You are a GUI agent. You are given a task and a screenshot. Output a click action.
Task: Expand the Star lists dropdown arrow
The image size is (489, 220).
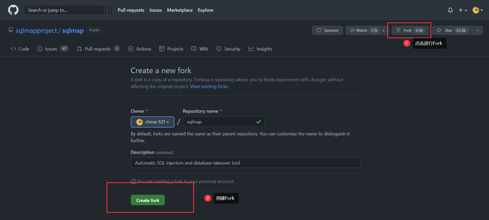(x=478, y=30)
